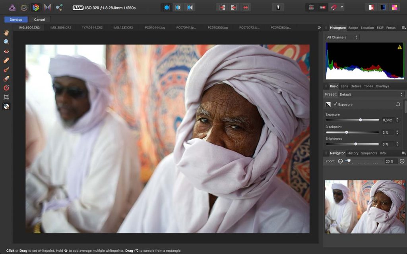Select the Red Eye Removal tool
The image size is (407, 254).
6,51
